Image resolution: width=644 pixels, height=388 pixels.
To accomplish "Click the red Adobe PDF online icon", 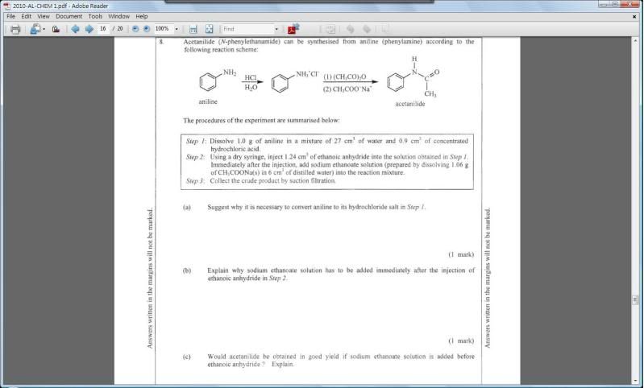I will 293,29.
